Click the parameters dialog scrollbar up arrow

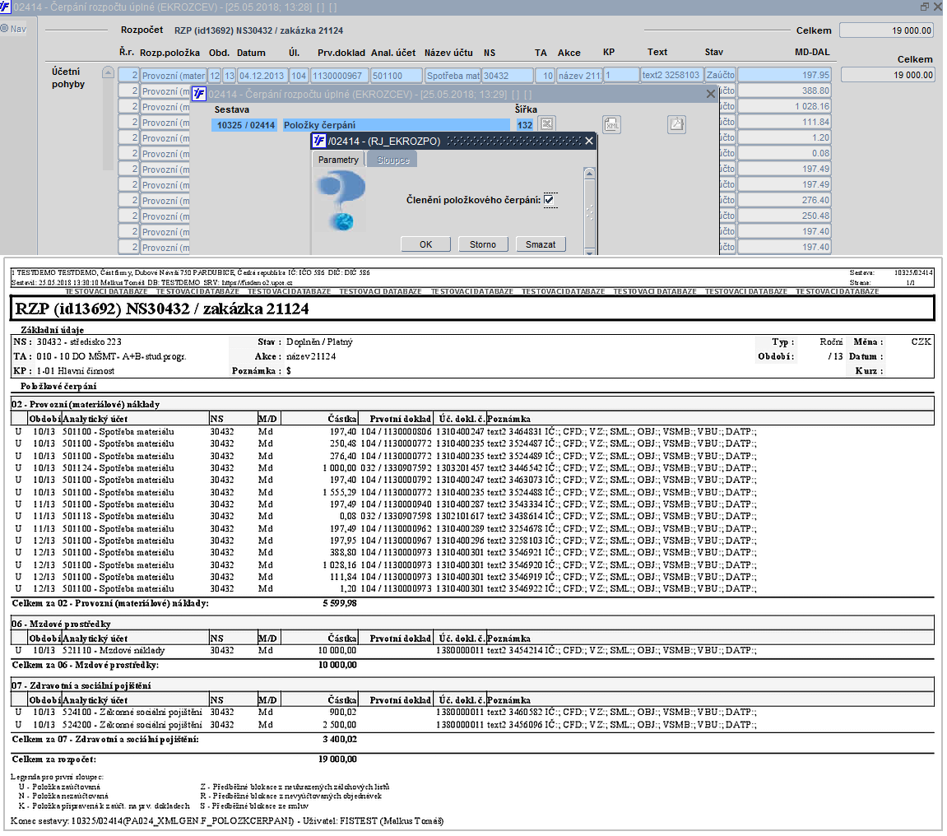coord(589,174)
